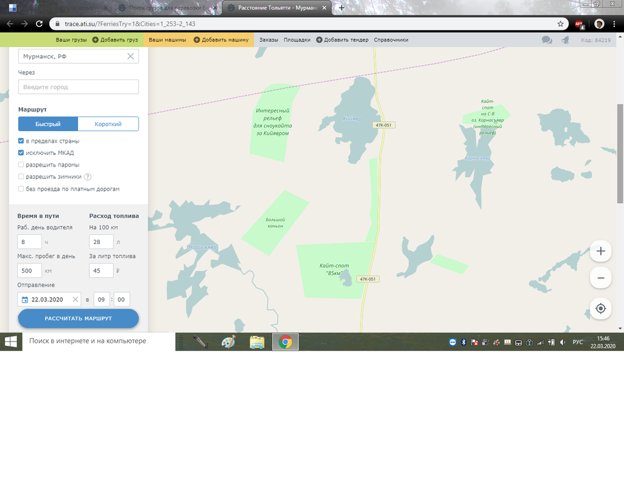
Task: Open the adblock extension icon
Action: [579, 24]
